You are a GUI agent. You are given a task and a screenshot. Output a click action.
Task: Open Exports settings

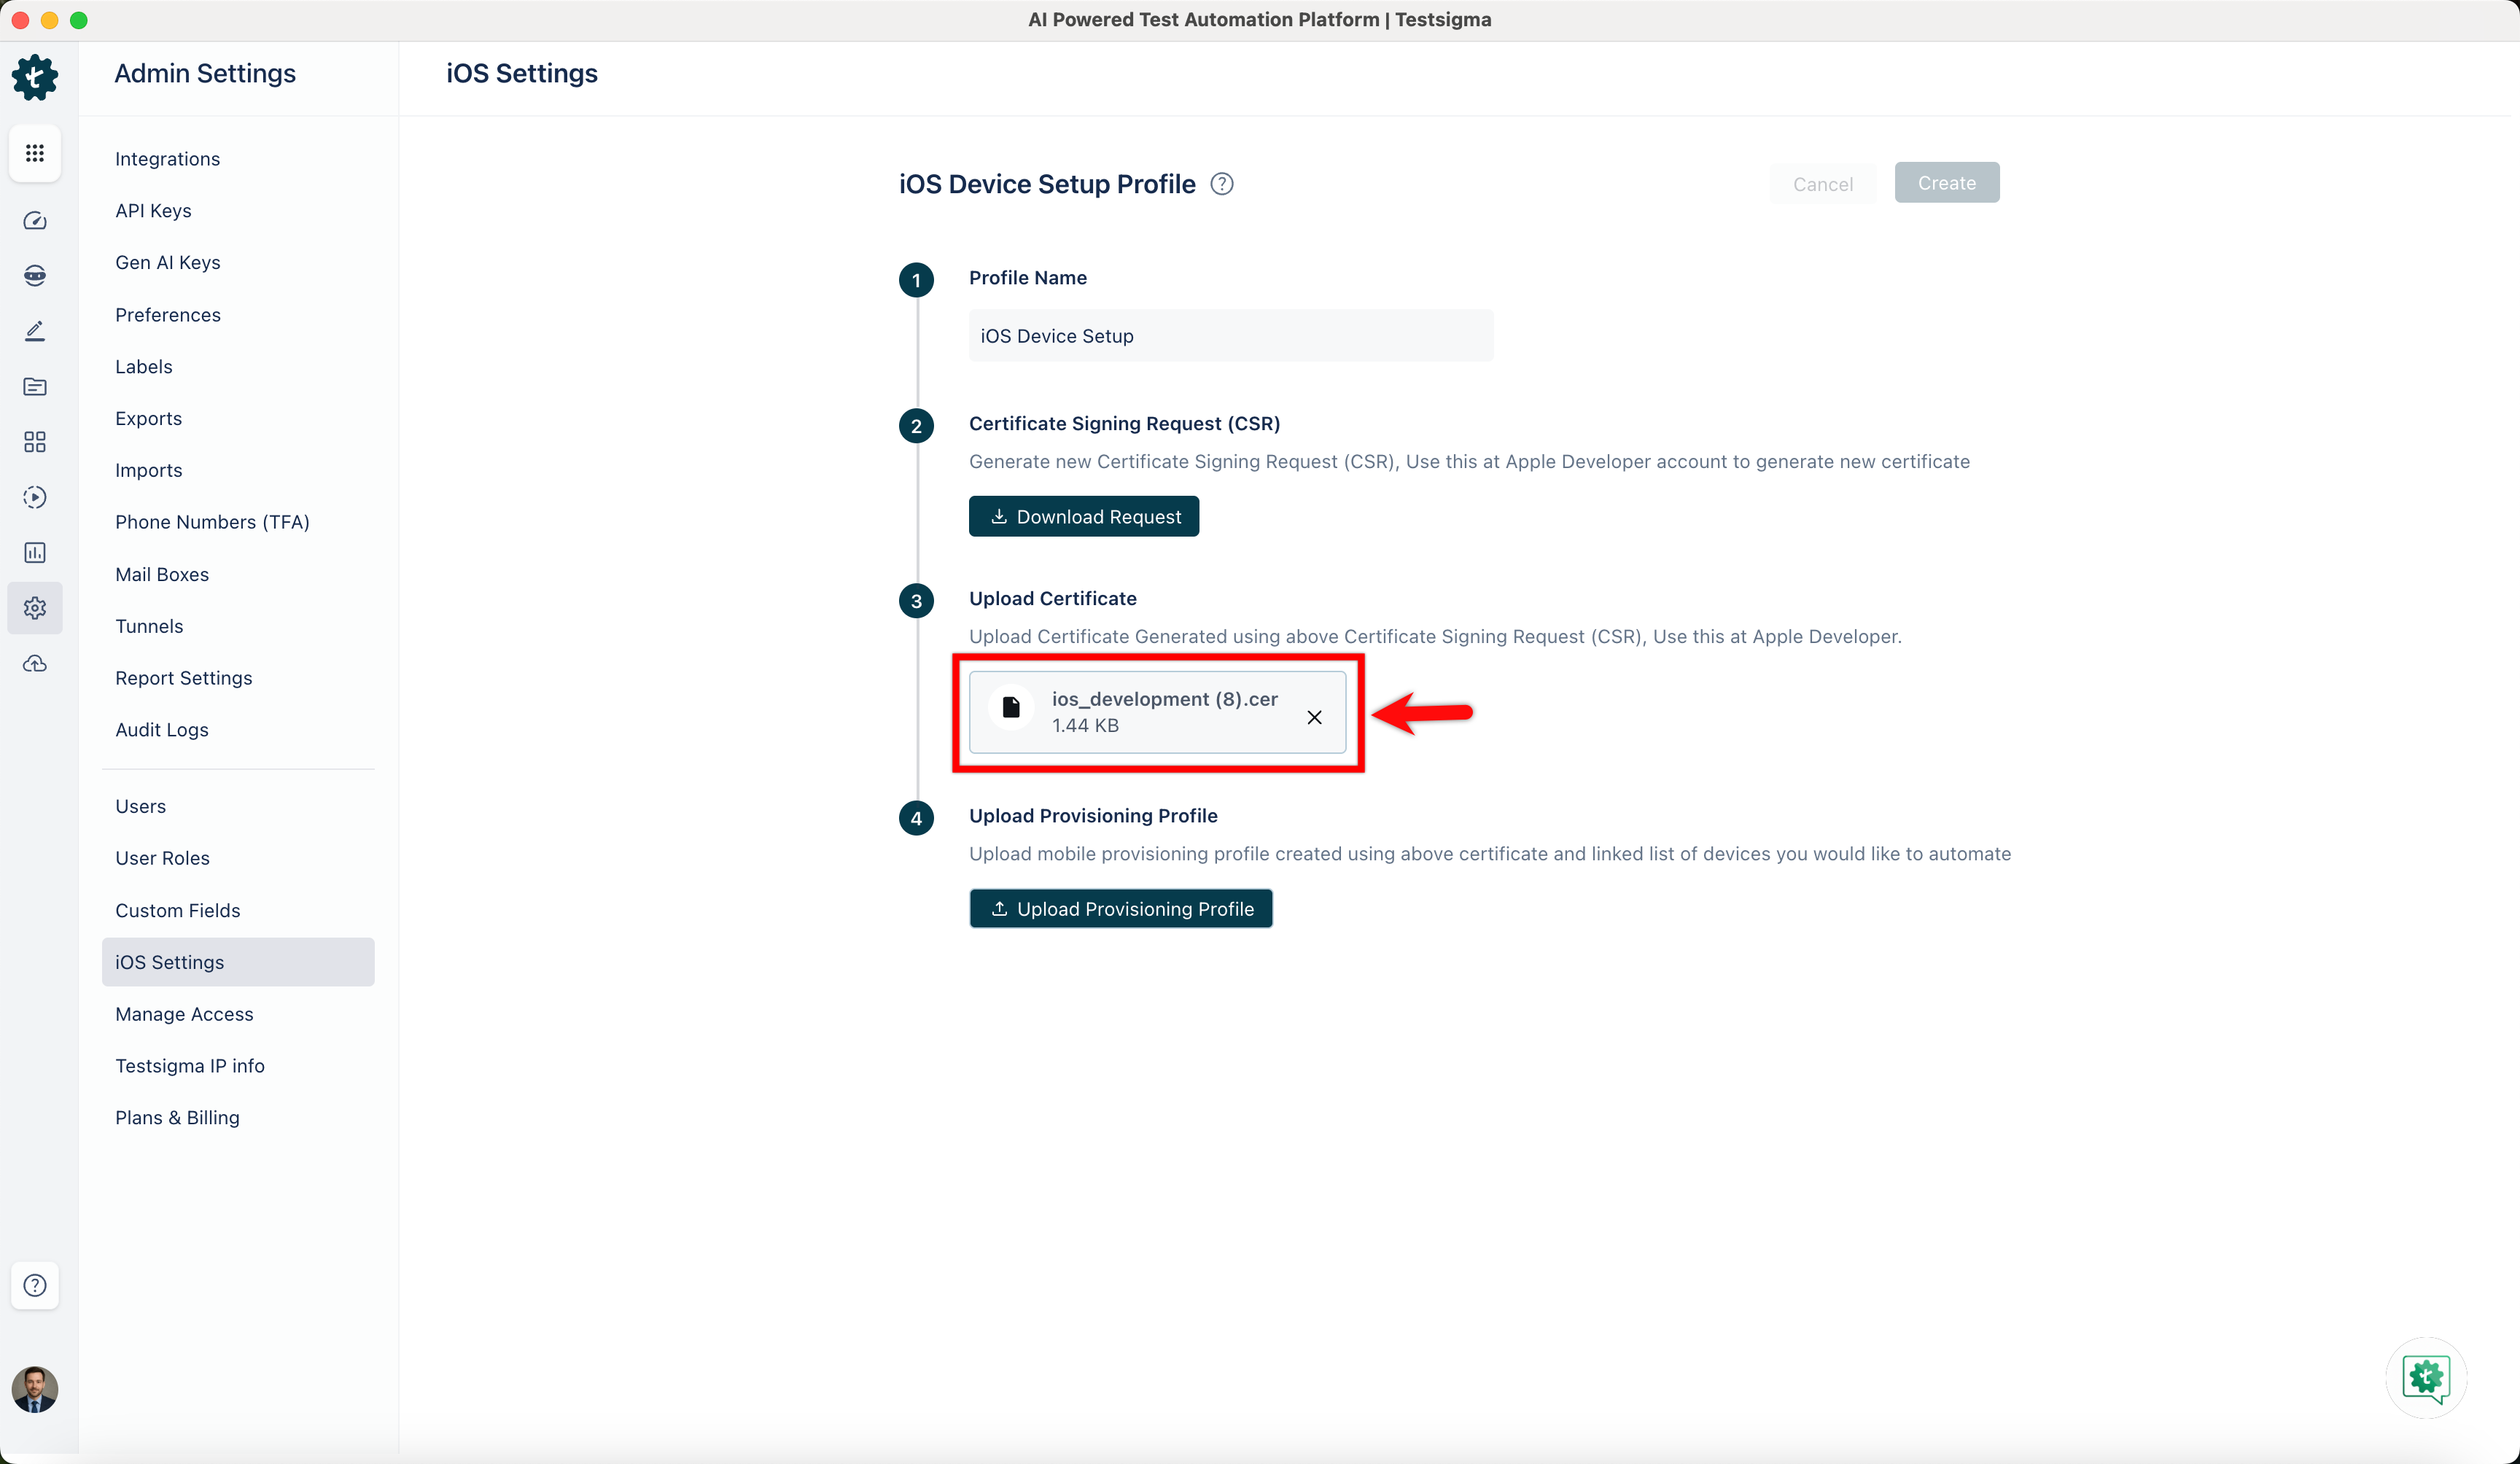point(149,419)
